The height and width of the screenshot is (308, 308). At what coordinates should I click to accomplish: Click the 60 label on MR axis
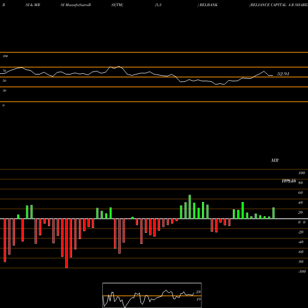(x=301, y=193)
